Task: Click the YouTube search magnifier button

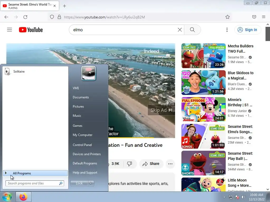Action: pos(192,30)
